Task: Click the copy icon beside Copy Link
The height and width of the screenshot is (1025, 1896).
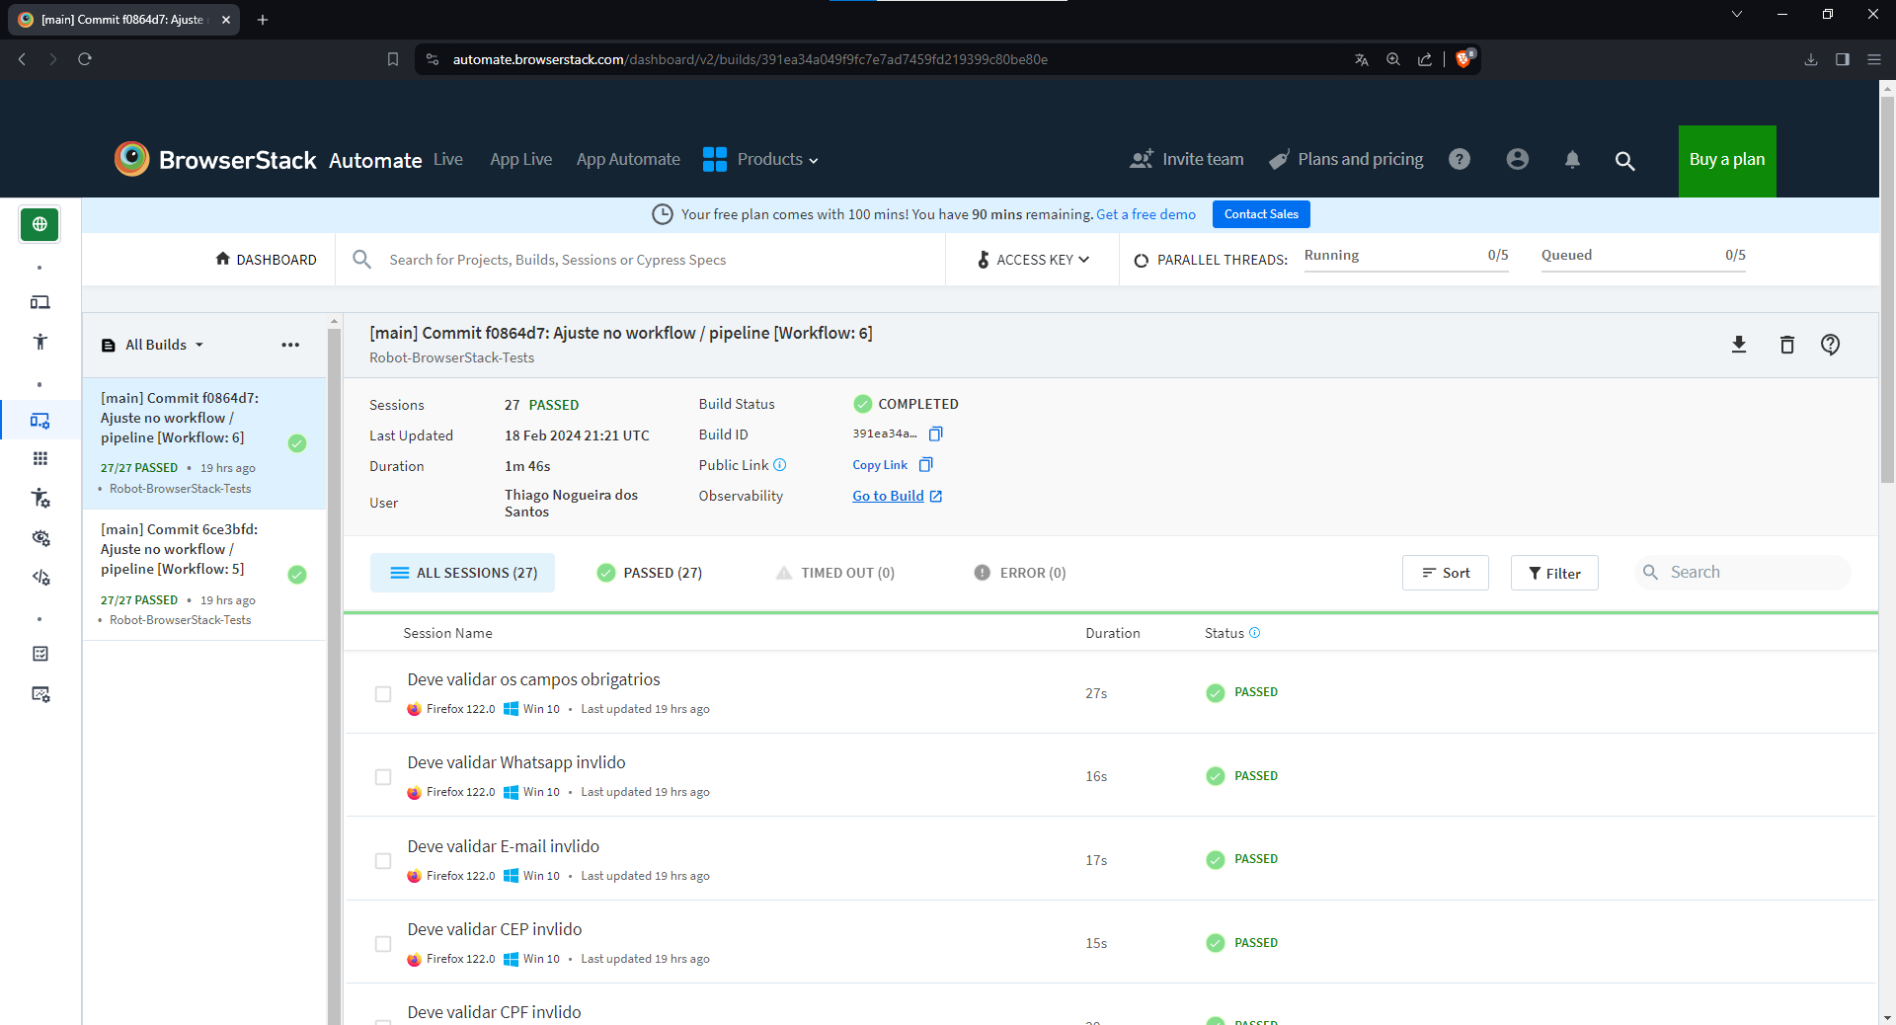Action: 925,464
